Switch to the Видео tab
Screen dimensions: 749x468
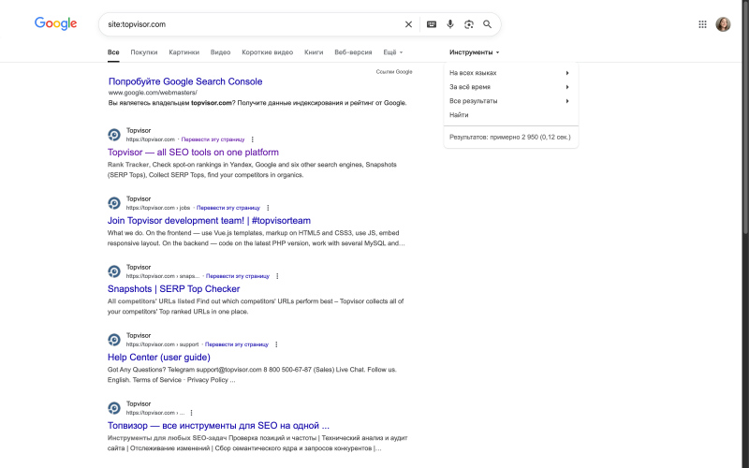pos(220,52)
